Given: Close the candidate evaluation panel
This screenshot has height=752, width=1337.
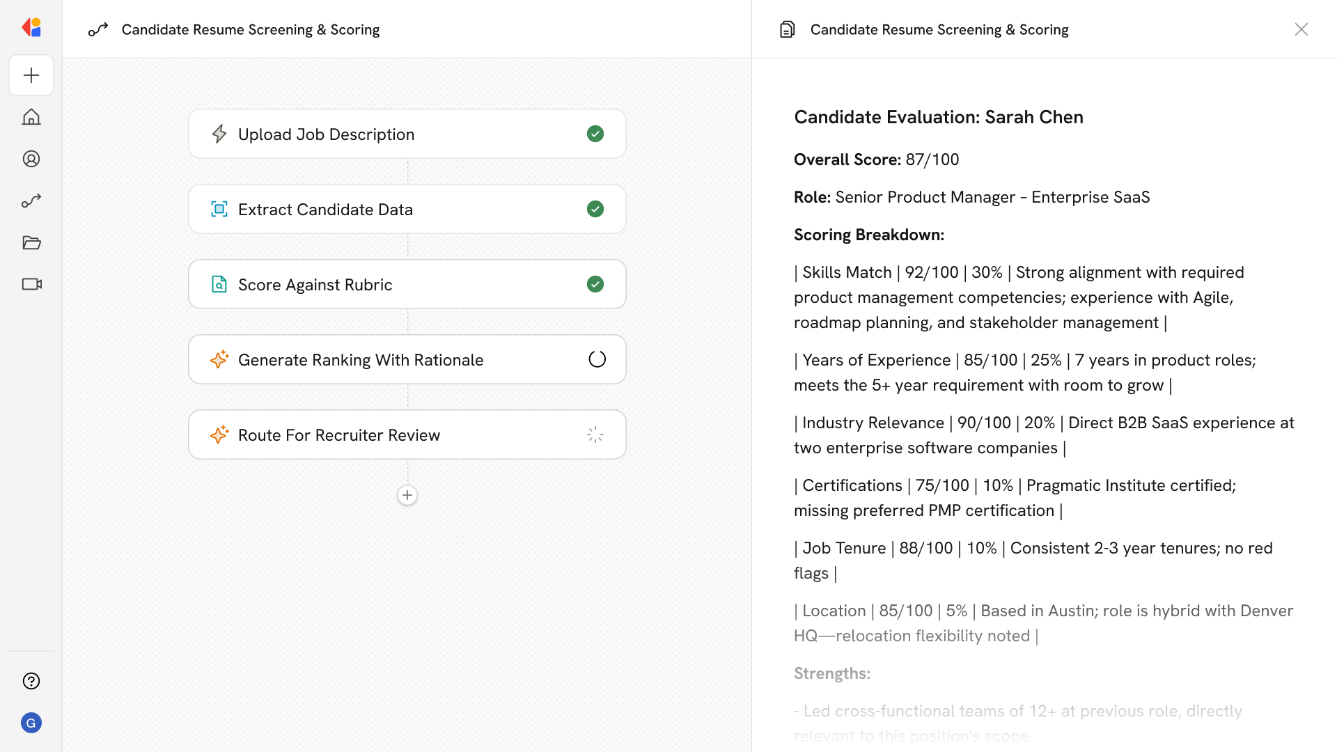Looking at the screenshot, I should pos(1301,29).
